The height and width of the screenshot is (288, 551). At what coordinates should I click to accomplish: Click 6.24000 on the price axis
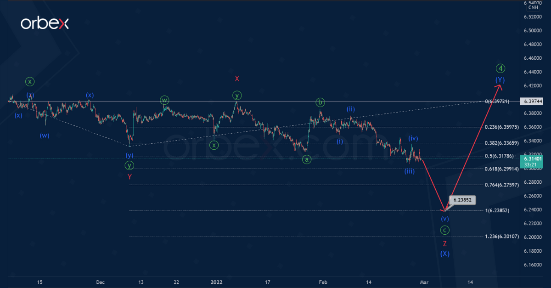(x=533, y=210)
